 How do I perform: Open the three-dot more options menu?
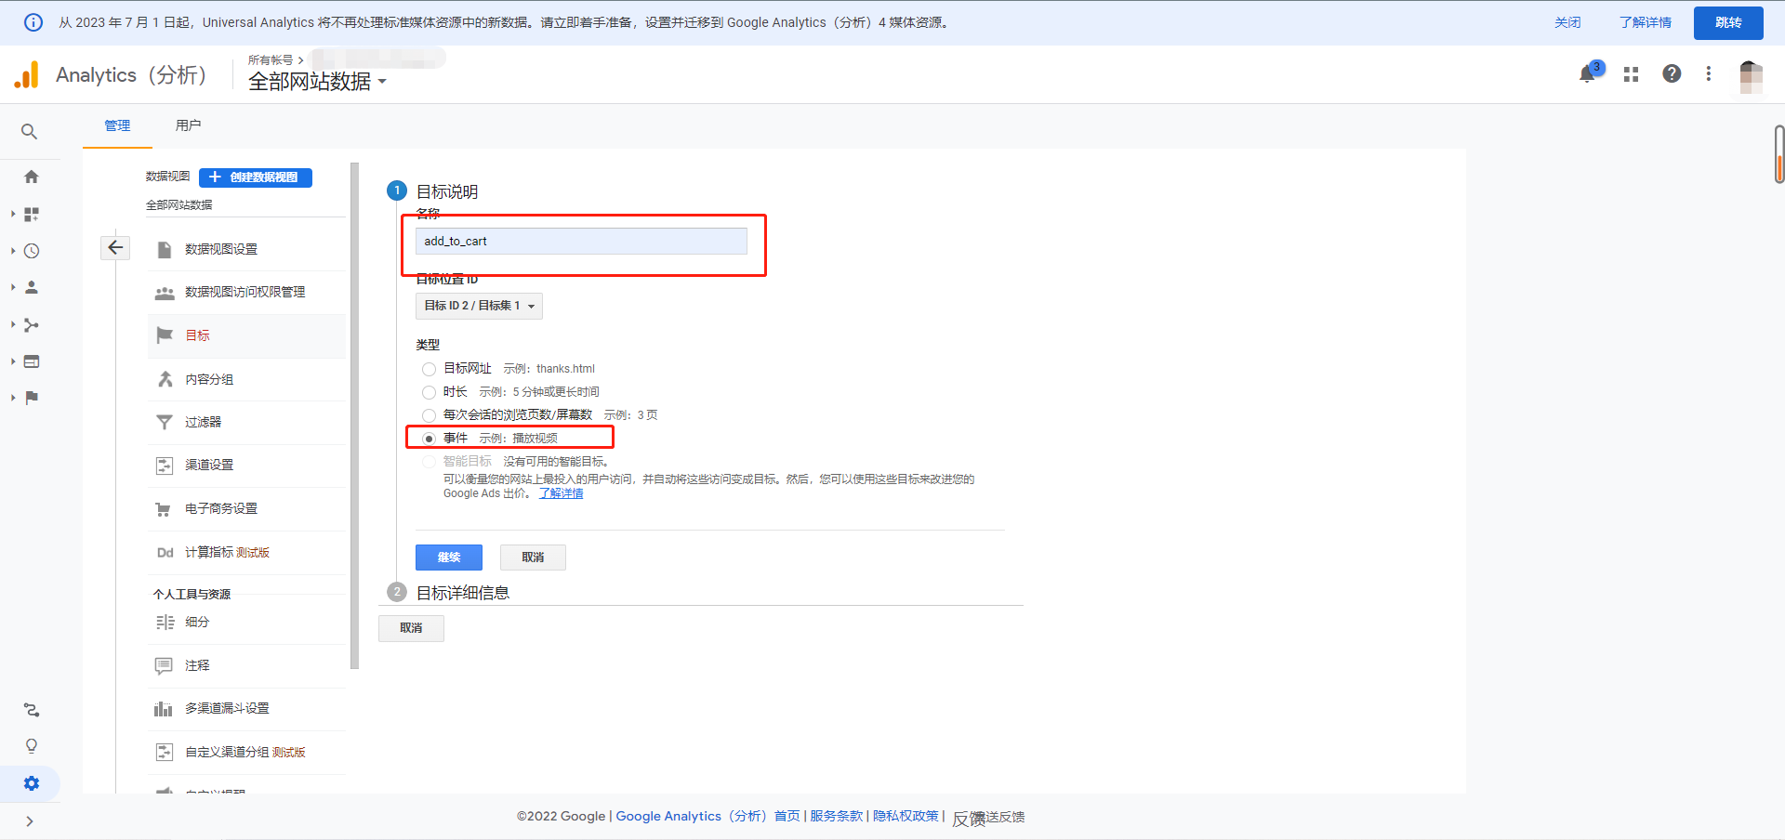(1709, 74)
